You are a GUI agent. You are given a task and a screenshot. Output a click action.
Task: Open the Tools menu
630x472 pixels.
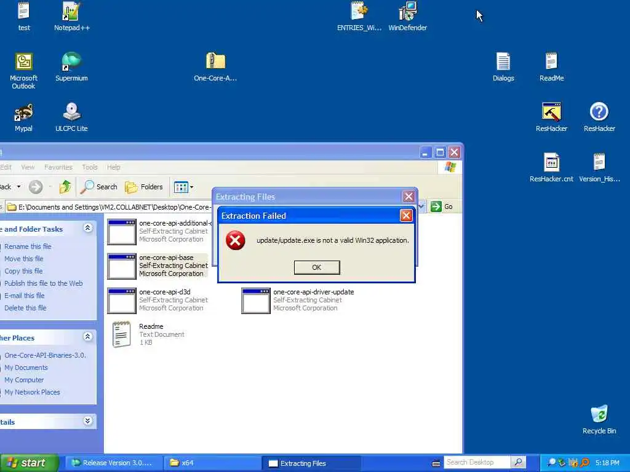[90, 167]
